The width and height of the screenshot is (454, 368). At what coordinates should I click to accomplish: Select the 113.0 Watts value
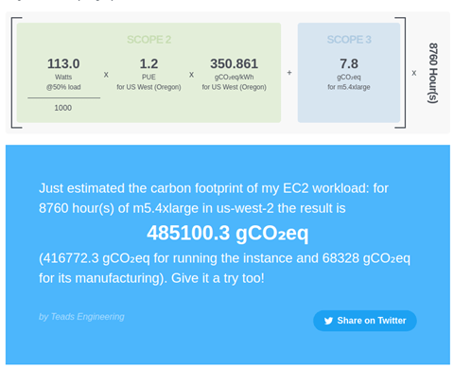click(x=63, y=63)
